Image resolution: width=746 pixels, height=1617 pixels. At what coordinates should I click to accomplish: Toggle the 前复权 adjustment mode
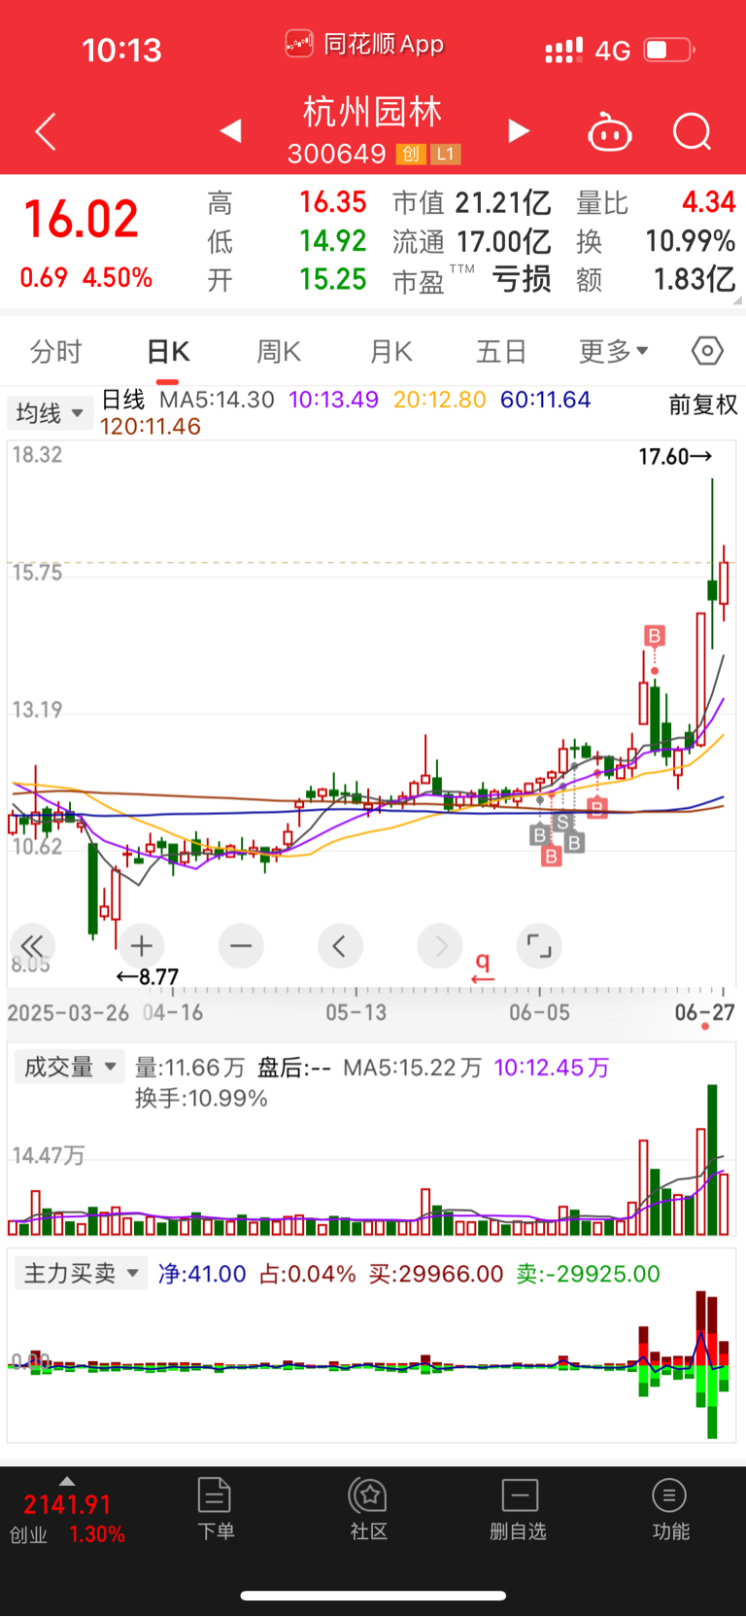pyautogui.click(x=703, y=404)
